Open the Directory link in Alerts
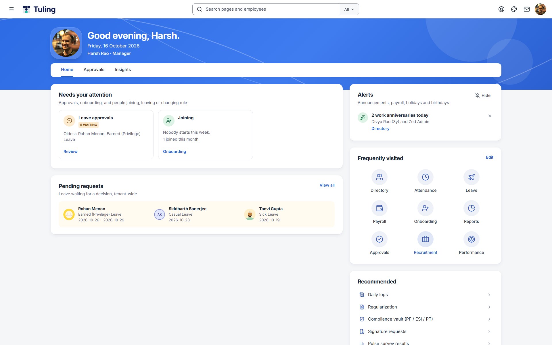The width and height of the screenshot is (552, 345). click(380, 129)
